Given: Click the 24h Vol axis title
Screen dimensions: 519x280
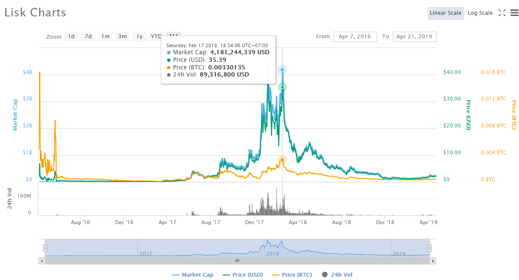Looking at the screenshot, I should [x=9, y=199].
